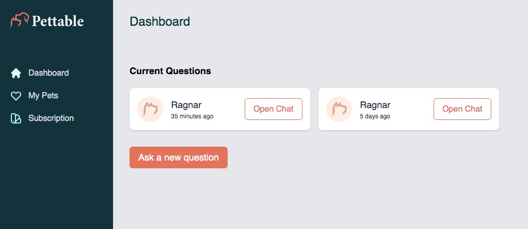Click the "35 minutes ago" timestamp
Screen dimensions: 528x229
(x=192, y=116)
